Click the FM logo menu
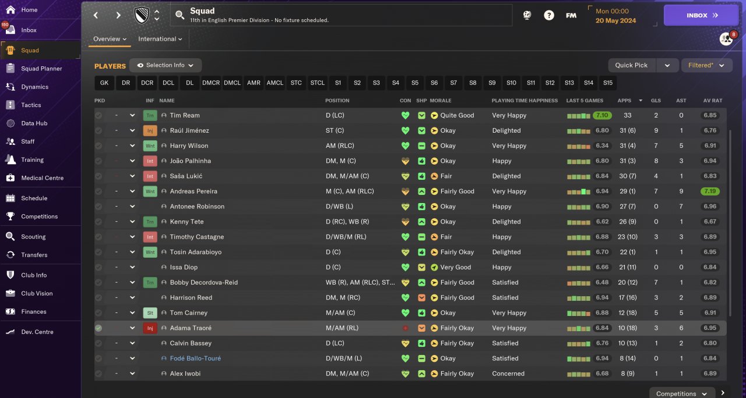Image resolution: width=746 pixels, height=398 pixels. 571,16
